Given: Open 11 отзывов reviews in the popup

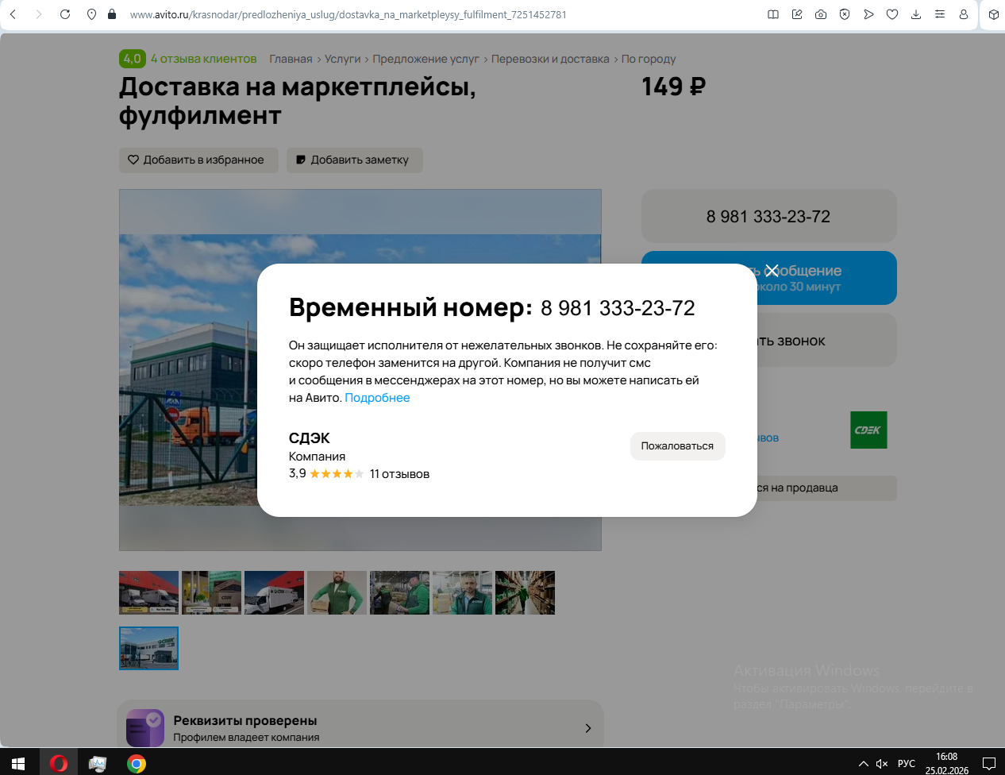Looking at the screenshot, I should pyautogui.click(x=399, y=474).
